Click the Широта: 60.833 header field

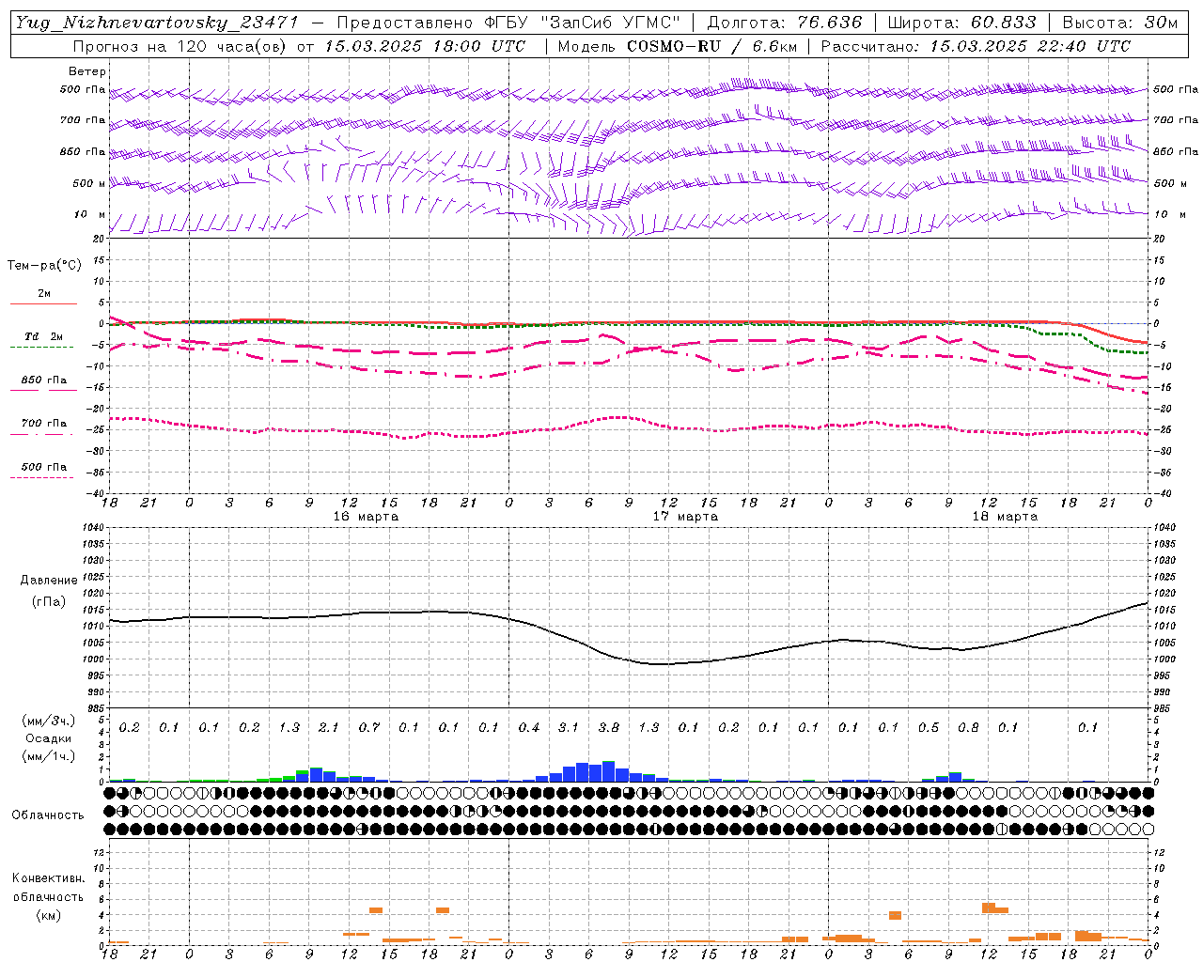tap(962, 23)
